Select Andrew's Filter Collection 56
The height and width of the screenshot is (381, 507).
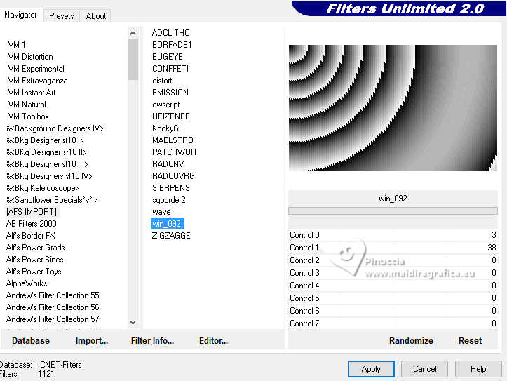(53, 307)
